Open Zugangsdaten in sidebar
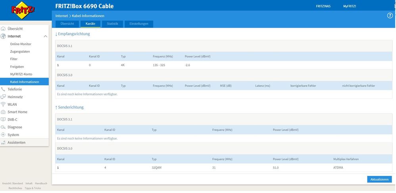 coord(20,52)
